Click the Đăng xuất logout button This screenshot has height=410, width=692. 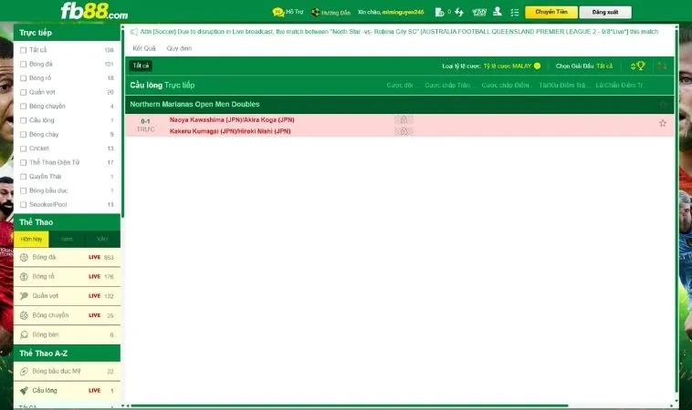coord(604,13)
